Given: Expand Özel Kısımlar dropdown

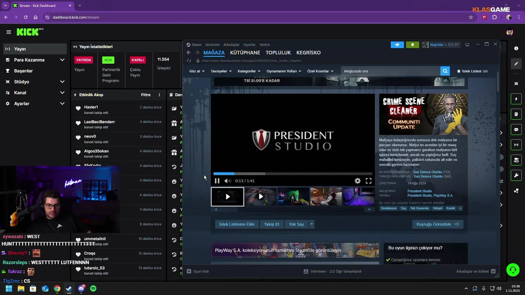Looking at the screenshot, I should pyautogui.click(x=321, y=71).
